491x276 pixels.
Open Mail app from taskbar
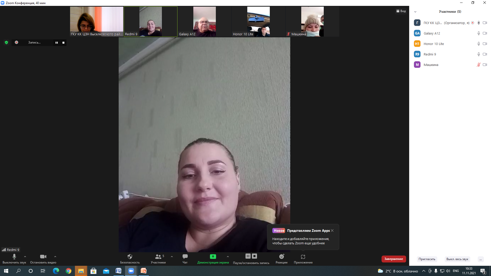click(106, 271)
